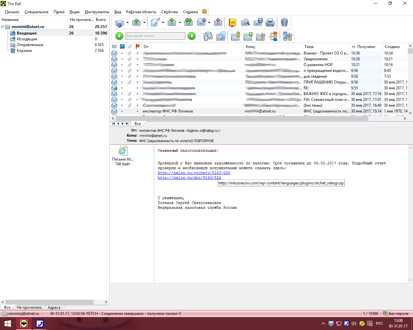This screenshot has height=330, width=413.
Task: Click the folder tree horizontal scrollbar thumb
Action: (x=49, y=302)
